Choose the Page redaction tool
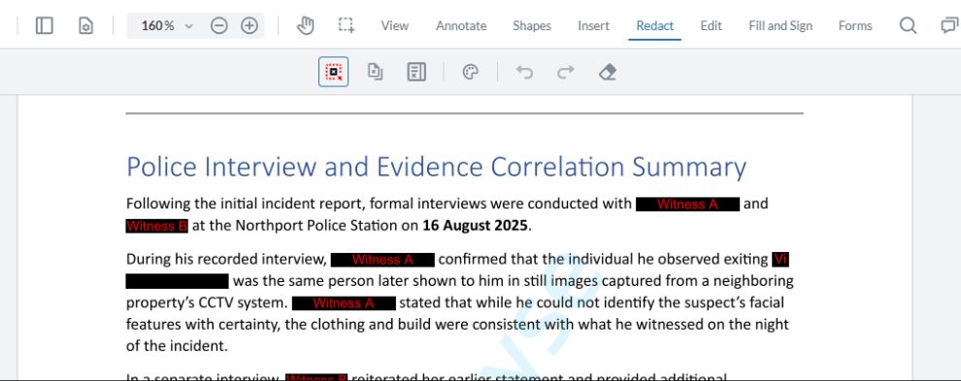The width and height of the screenshot is (961, 381). pos(375,73)
